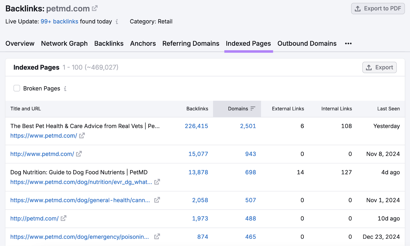410x246 pixels.
Task: Click info icon next to backlinks found today
Action: (117, 22)
